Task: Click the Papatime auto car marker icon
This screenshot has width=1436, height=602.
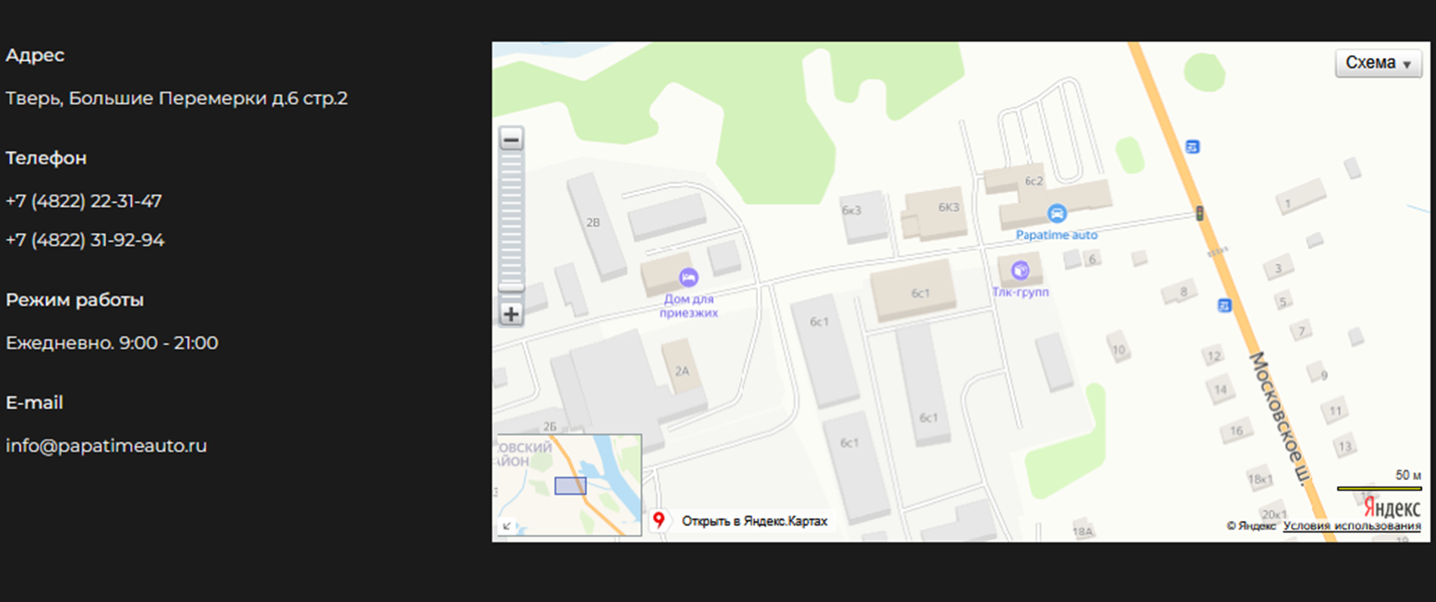Action: pos(1056,213)
